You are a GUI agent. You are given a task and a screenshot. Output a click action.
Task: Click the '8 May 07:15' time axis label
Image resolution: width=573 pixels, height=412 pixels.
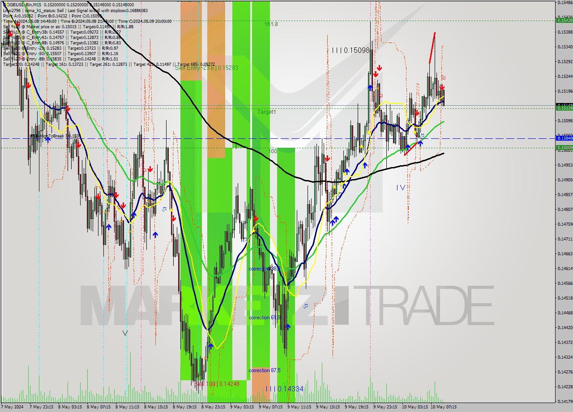click(x=98, y=407)
